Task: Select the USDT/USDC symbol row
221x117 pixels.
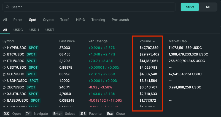Action: [x=110, y=68]
